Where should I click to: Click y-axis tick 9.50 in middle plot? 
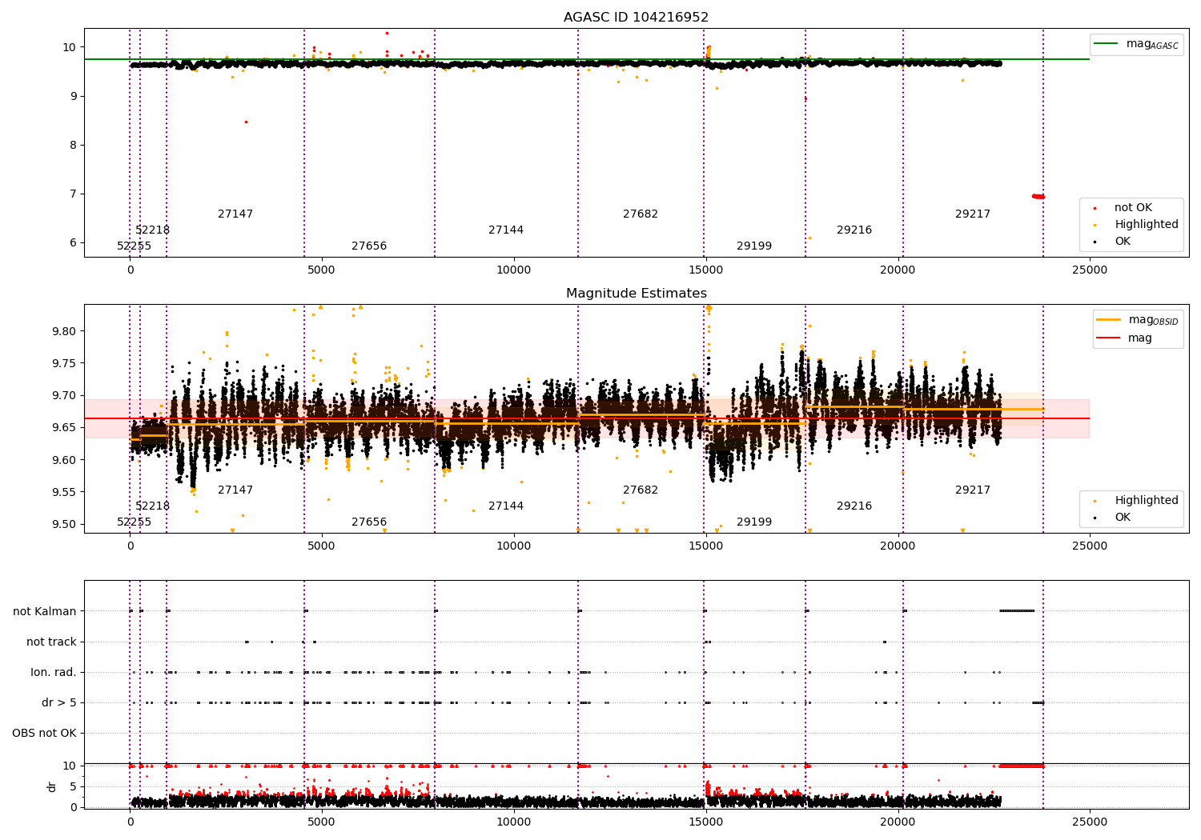pos(66,524)
